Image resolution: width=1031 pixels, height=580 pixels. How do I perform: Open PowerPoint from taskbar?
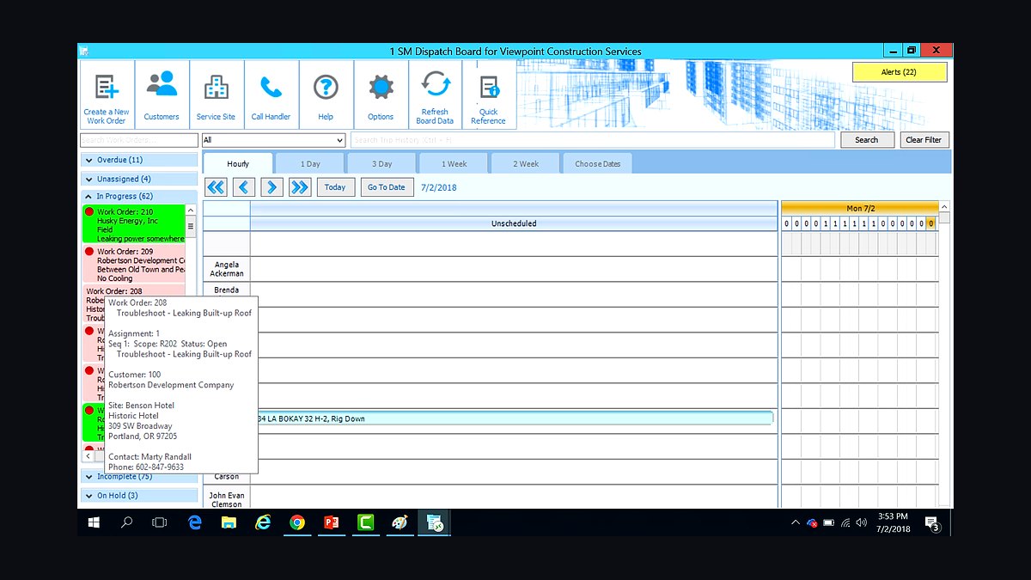pos(332,522)
